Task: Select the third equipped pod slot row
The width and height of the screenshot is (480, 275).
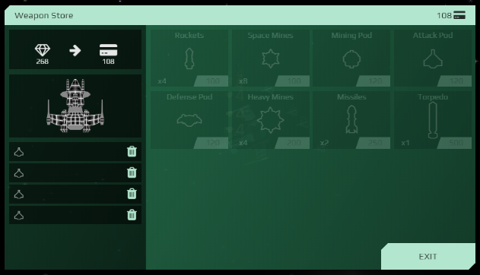Action: coord(75,194)
